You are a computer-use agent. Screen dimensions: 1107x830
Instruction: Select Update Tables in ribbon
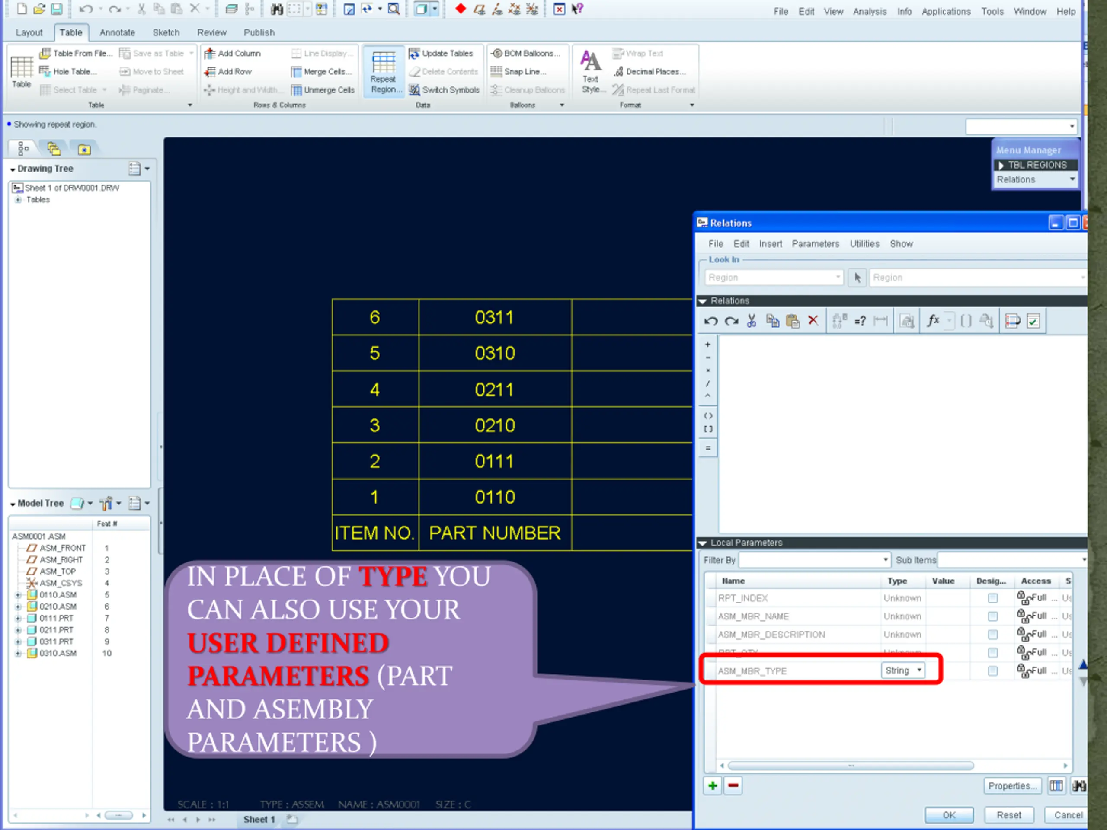(441, 53)
